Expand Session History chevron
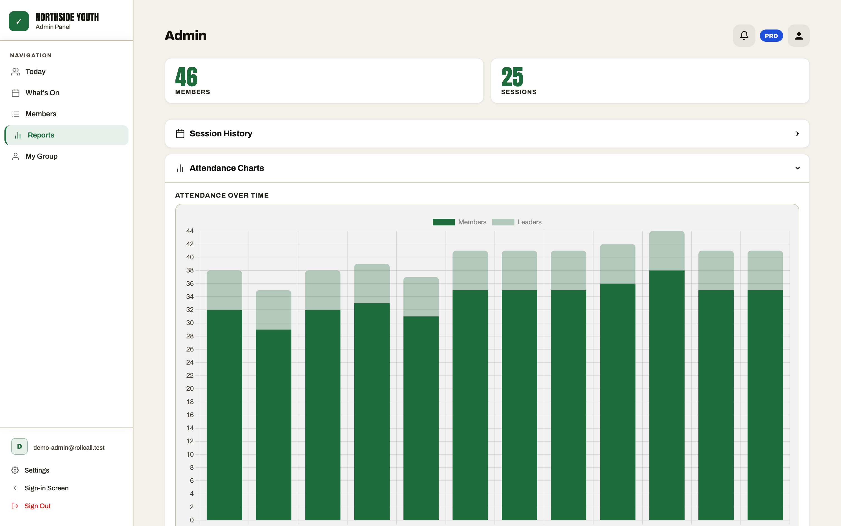The width and height of the screenshot is (841, 526). click(798, 134)
